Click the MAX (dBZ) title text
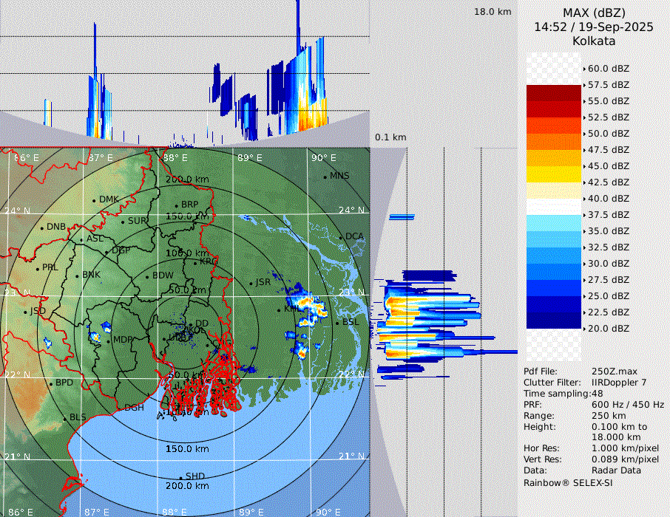This screenshot has height=517, width=670. click(x=593, y=13)
